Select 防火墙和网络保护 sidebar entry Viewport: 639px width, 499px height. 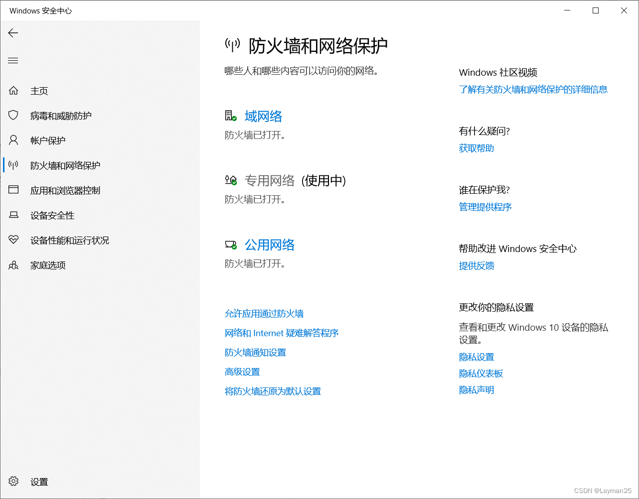pyautogui.click(x=65, y=165)
